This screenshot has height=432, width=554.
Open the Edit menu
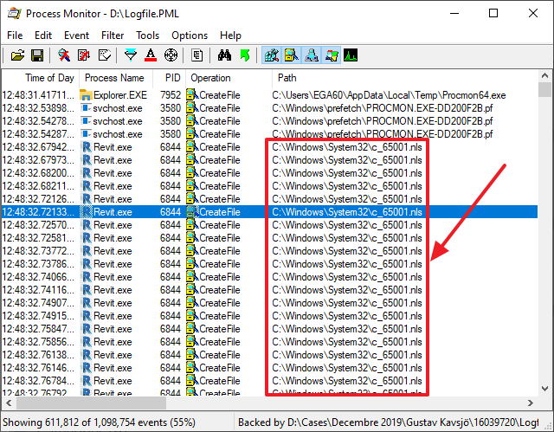coord(43,35)
